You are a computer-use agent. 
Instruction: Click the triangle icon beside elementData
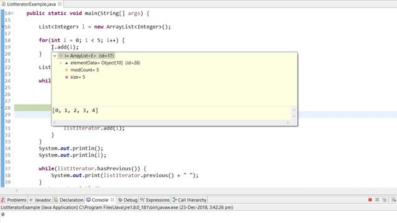[66, 63]
